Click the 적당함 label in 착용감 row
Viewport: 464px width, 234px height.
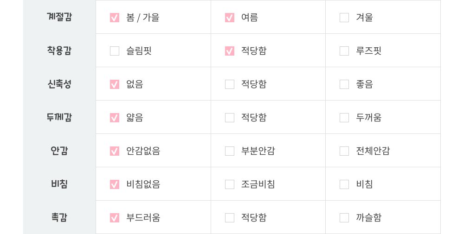(x=254, y=51)
